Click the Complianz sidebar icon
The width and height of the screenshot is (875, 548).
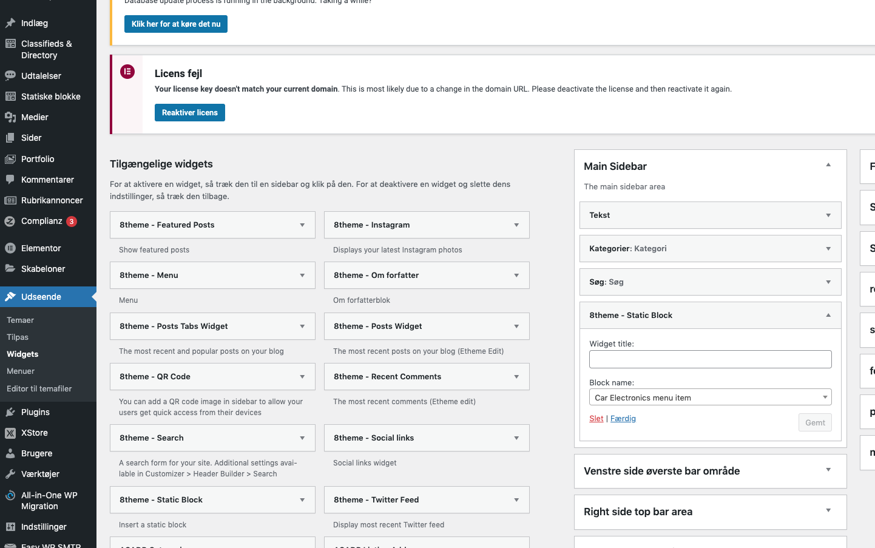[x=10, y=222]
